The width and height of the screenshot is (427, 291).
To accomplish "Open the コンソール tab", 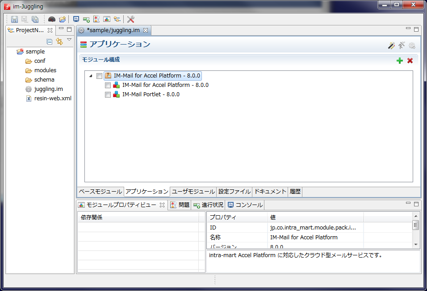I will click(245, 205).
